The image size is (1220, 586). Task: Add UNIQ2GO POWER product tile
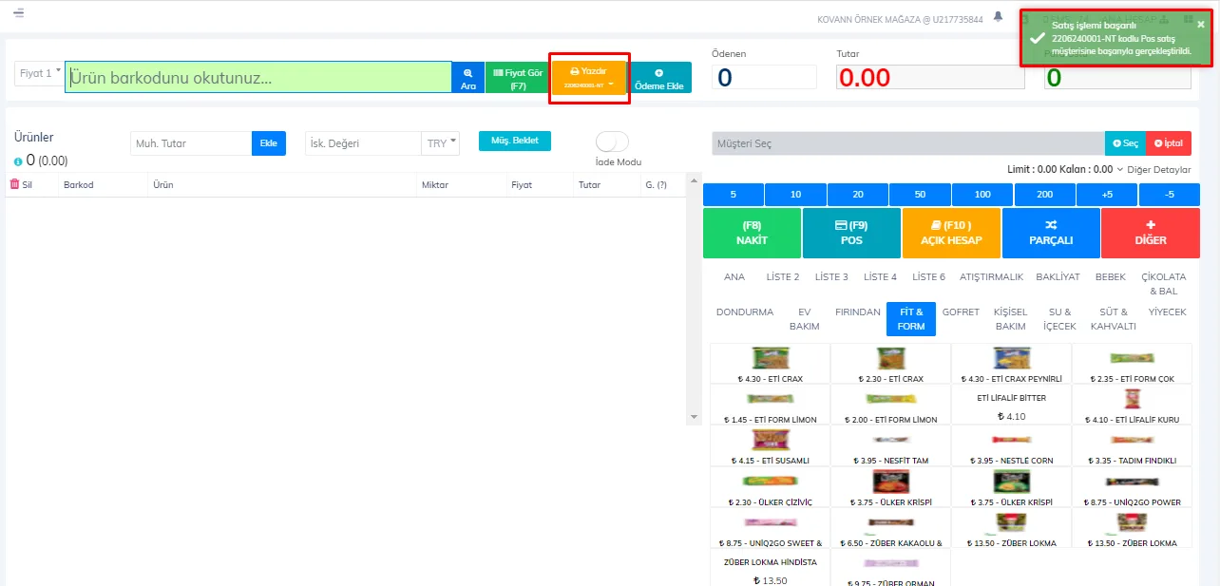tap(1132, 486)
